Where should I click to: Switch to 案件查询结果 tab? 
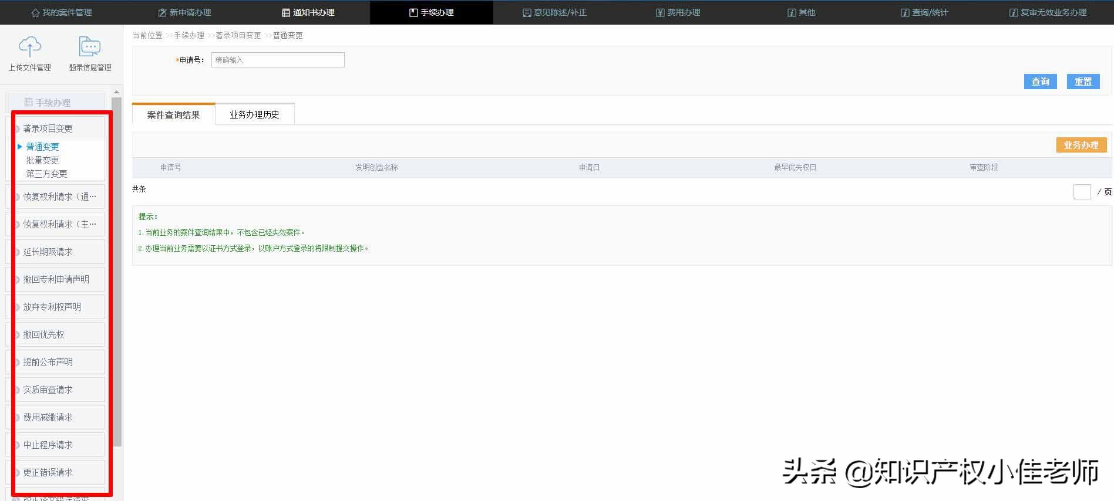coord(174,114)
